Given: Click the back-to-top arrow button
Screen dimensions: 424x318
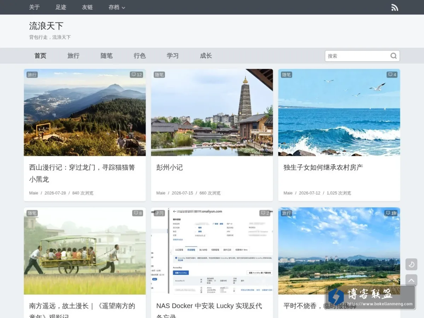Looking at the screenshot, I should 411,280.
